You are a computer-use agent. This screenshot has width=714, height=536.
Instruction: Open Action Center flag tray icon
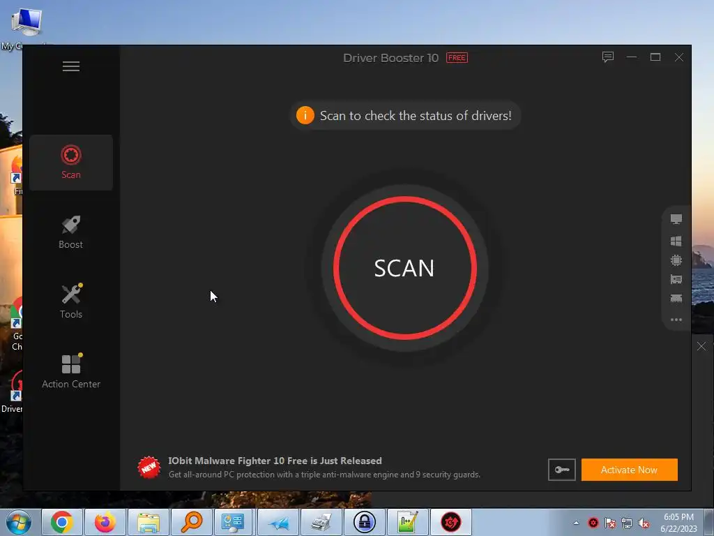[x=610, y=523]
